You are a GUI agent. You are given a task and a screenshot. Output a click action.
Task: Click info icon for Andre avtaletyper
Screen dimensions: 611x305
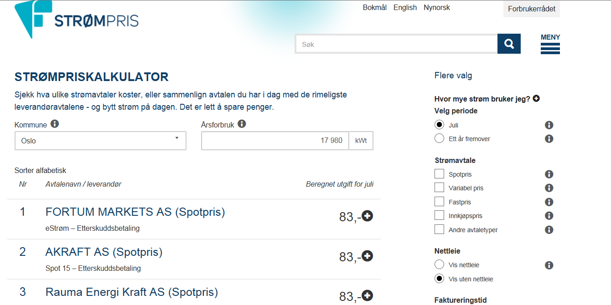tap(549, 230)
